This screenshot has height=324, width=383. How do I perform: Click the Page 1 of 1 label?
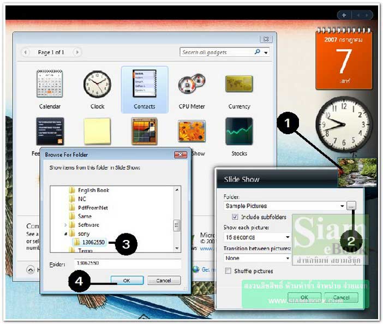(x=51, y=52)
